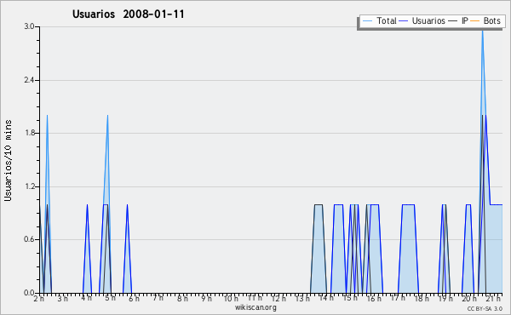Click the chart title 'Usuarios 2008-01-11'
This screenshot has height=315, width=511.
pyautogui.click(x=128, y=14)
